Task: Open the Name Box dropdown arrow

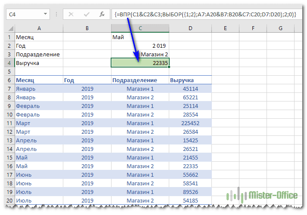Action: click(x=46, y=14)
